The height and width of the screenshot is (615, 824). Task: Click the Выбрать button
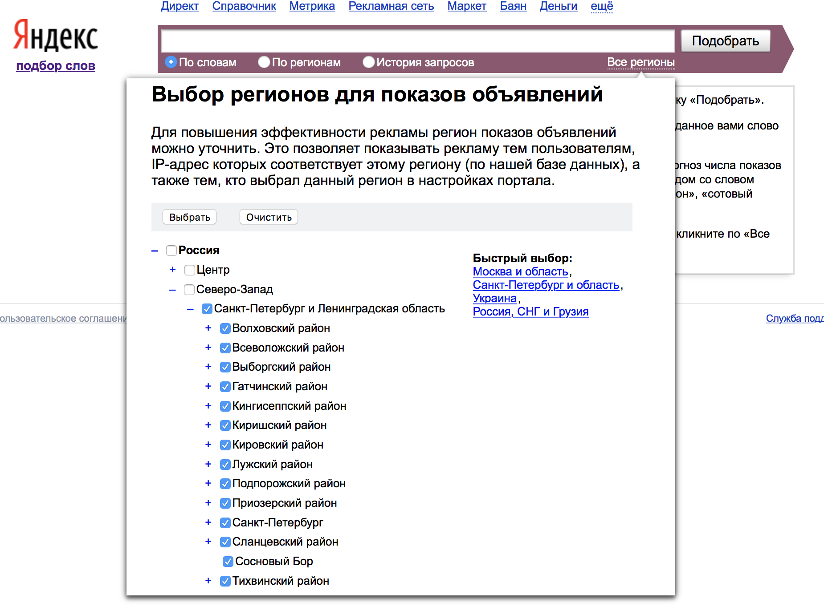pos(190,217)
